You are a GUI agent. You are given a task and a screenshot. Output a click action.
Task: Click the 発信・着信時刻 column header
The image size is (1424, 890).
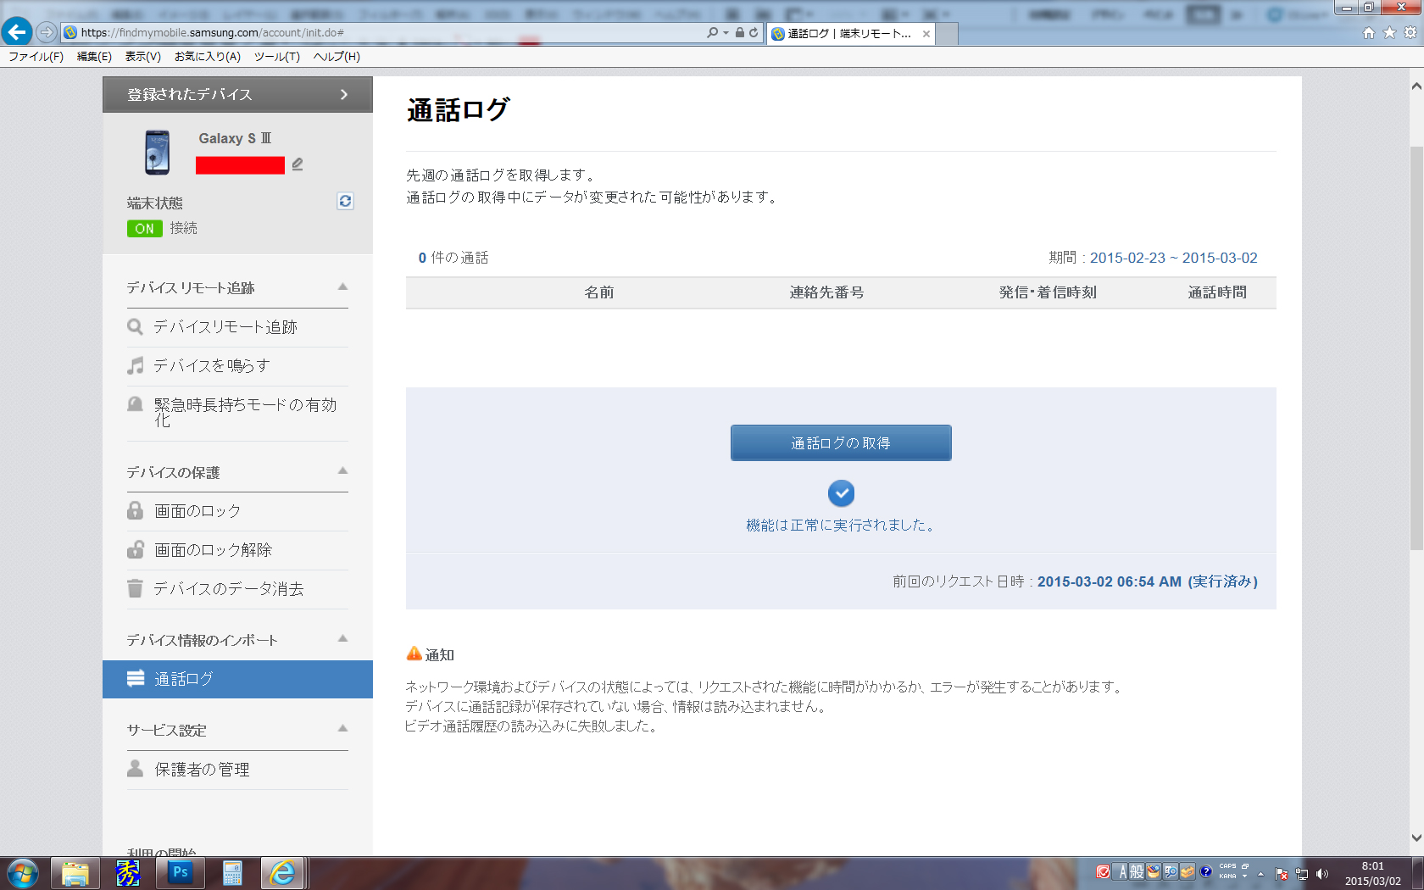(1048, 292)
